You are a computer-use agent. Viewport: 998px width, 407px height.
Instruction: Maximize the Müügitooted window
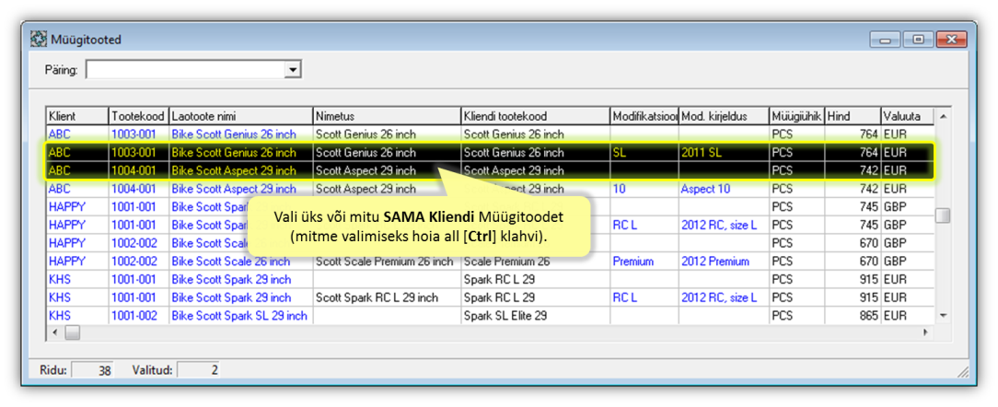918,40
